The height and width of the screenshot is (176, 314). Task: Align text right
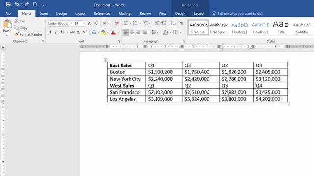click(138, 32)
